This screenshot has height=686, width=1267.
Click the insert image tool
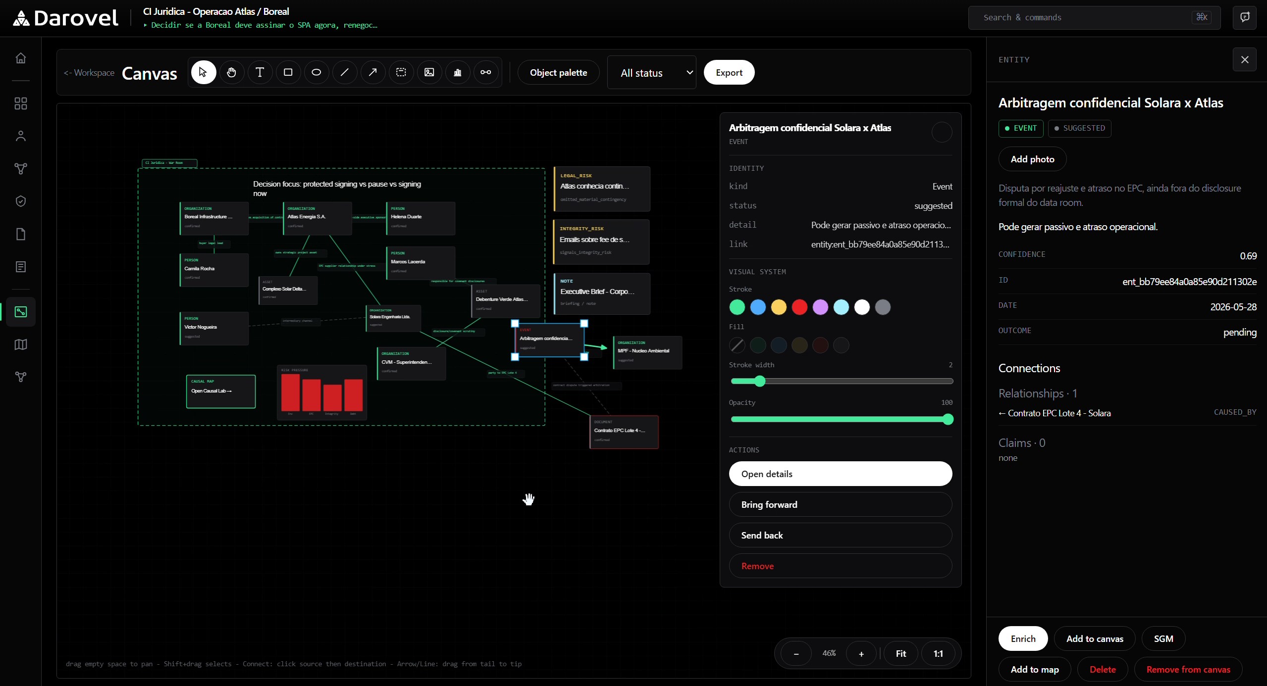(429, 73)
